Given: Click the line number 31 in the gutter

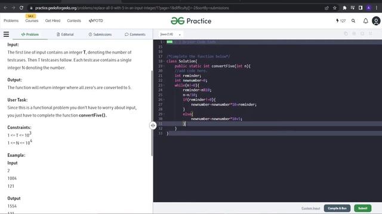Looking at the screenshot, I should point(161,124).
